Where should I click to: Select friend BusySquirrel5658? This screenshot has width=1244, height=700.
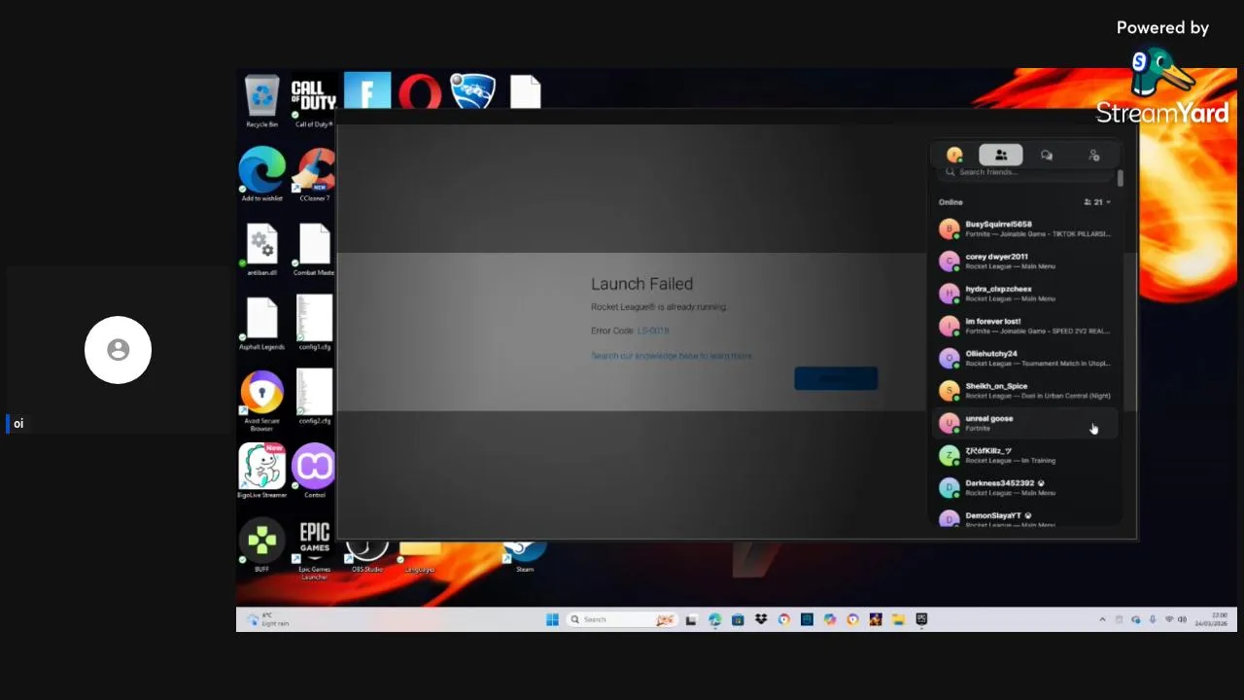[x=1025, y=228]
